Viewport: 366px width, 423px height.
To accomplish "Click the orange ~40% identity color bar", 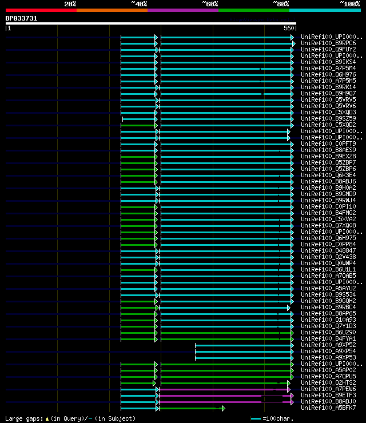I will pyautogui.click(x=112, y=10).
